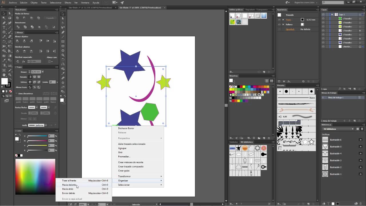Click the color spectrum in Color panel
366x206 pixels.
pos(35,177)
